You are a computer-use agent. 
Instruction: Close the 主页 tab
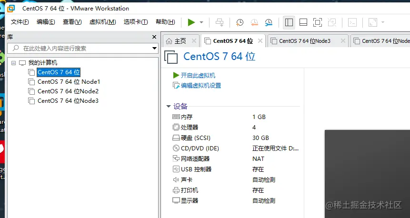[x=194, y=41]
